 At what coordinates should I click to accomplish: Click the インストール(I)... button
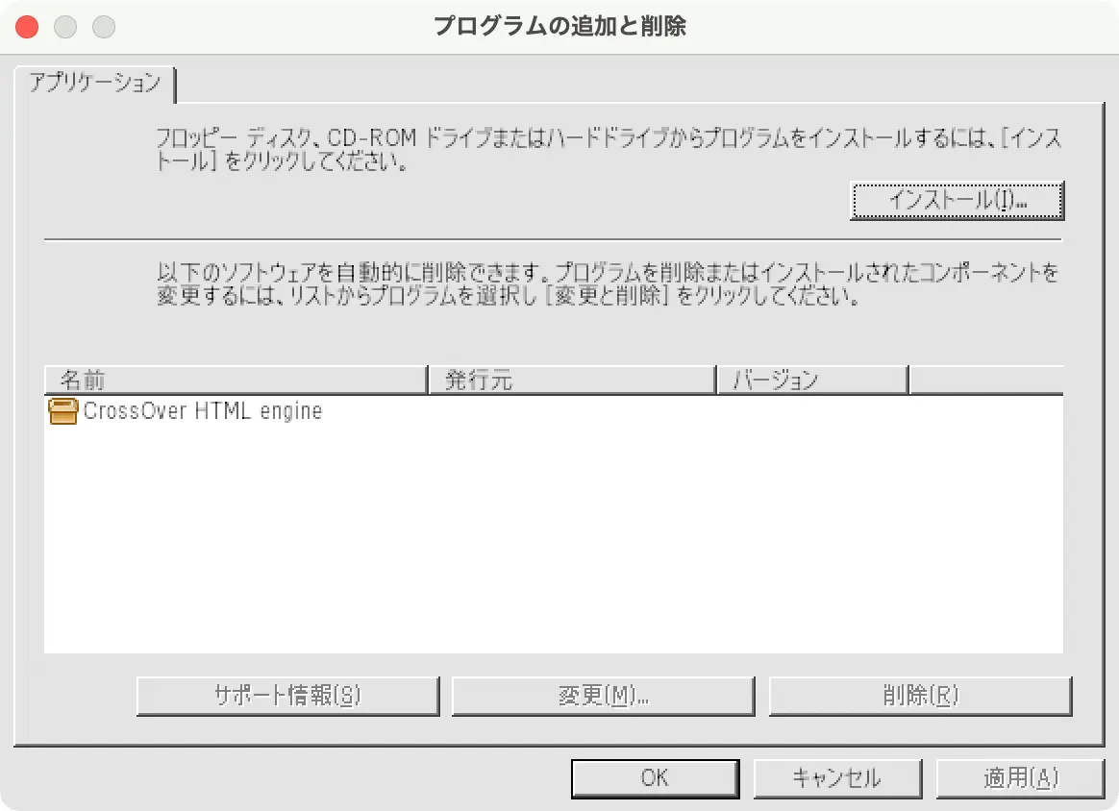point(957,201)
